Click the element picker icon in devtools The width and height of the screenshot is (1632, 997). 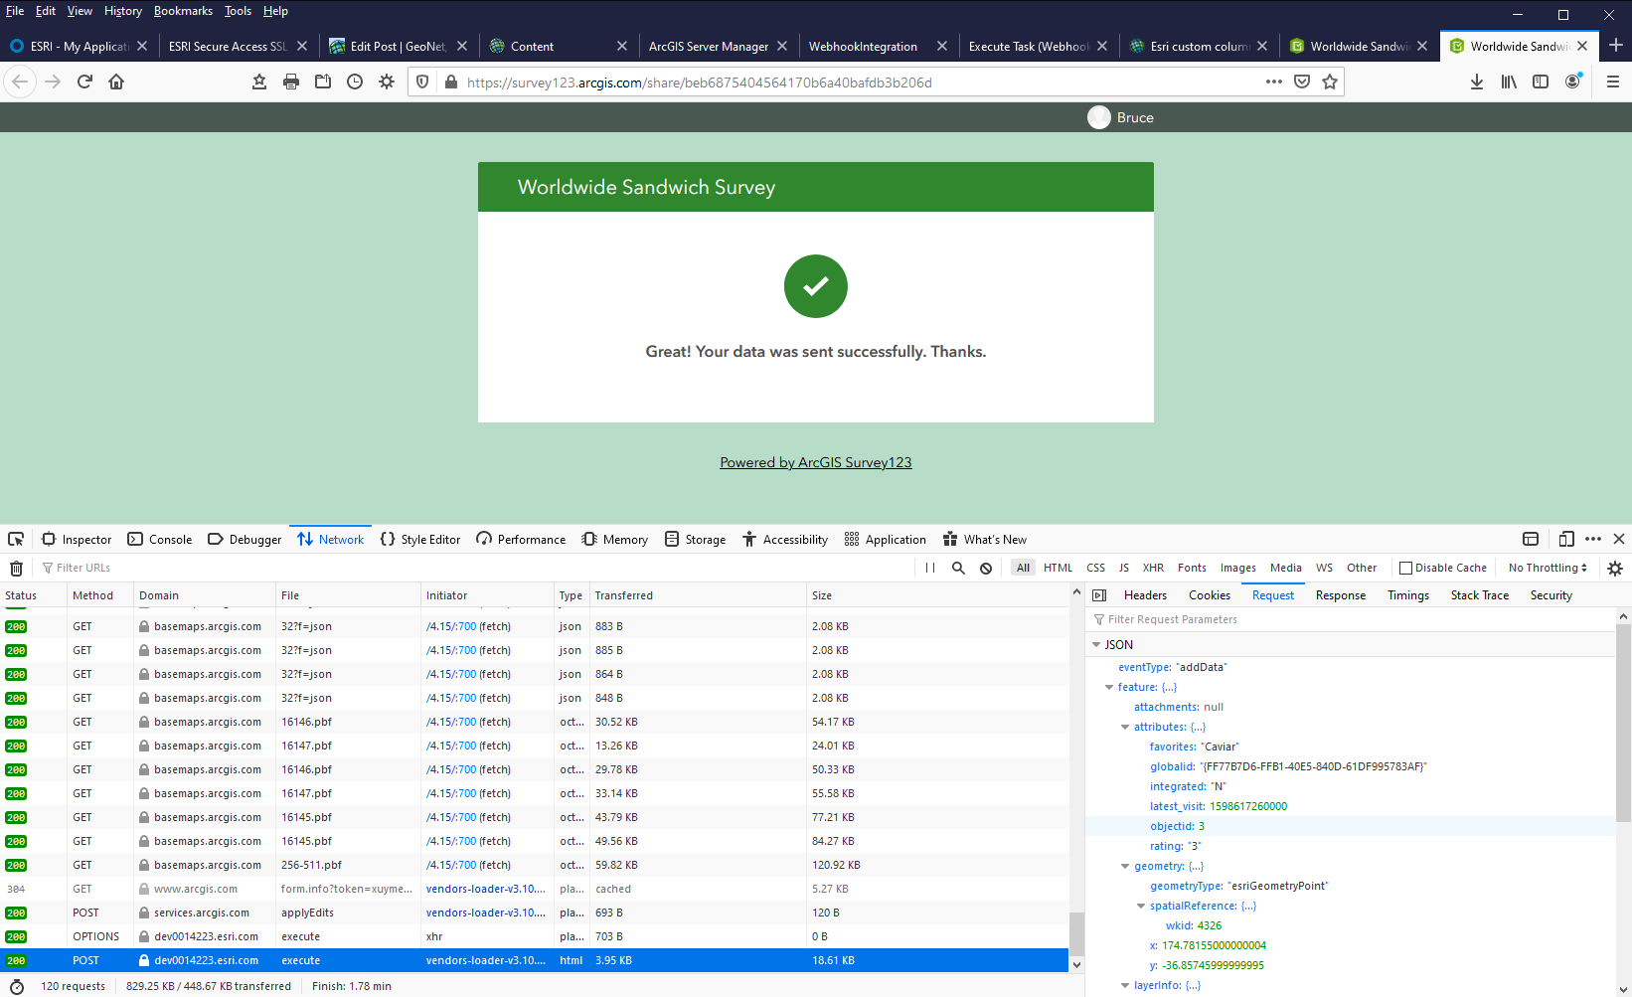click(16, 539)
